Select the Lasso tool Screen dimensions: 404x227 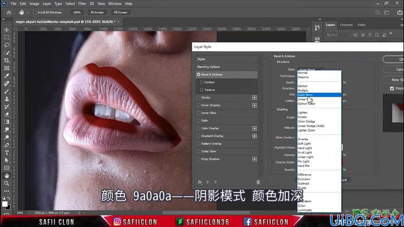(x=7, y=45)
